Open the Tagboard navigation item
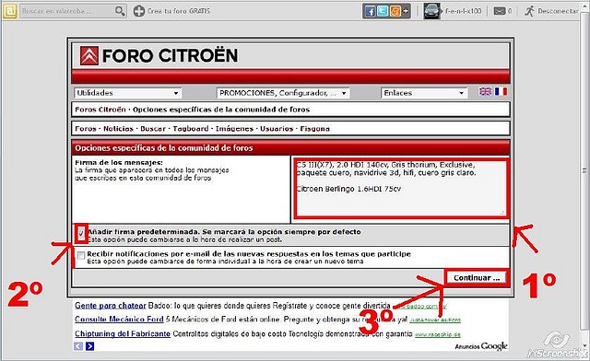Viewport: 590px width, 361px height. click(x=191, y=129)
